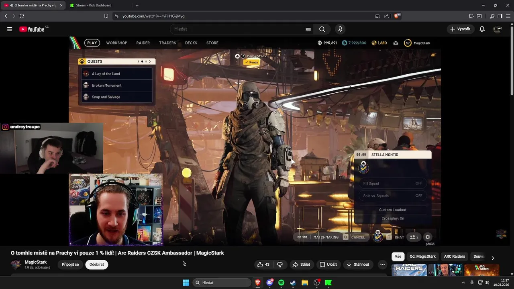The image size is (514, 289).
Task: Show next suggestion chips with arrow
Action: [x=493, y=258]
